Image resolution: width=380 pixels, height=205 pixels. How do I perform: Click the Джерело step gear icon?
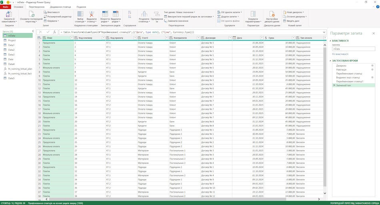372,65
